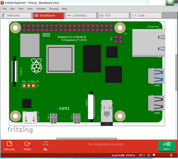Click the DISPLAY ribbon connector
This screenshot has height=159, width=178.
click(x=15, y=71)
